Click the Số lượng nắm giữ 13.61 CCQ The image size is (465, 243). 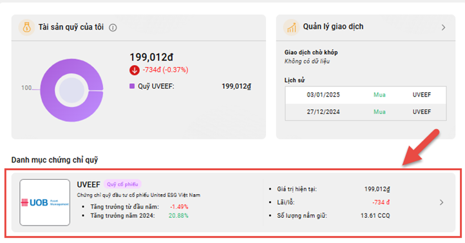tap(375, 216)
